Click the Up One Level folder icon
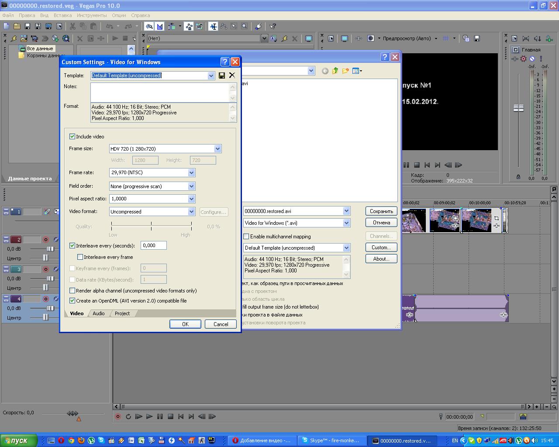The height and width of the screenshot is (447, 559). click(x=335, y=71)
